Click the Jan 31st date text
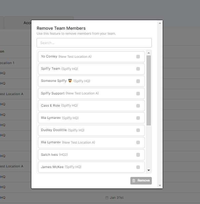Image resolution: width=200 pixels, height=204 pixels. 117,198
